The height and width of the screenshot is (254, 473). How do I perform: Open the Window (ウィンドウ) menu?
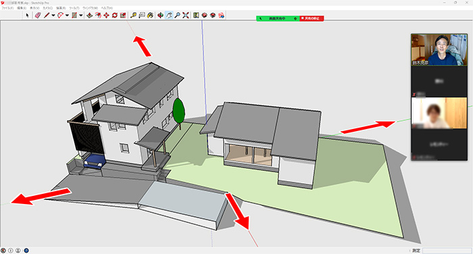coord(90,8)
